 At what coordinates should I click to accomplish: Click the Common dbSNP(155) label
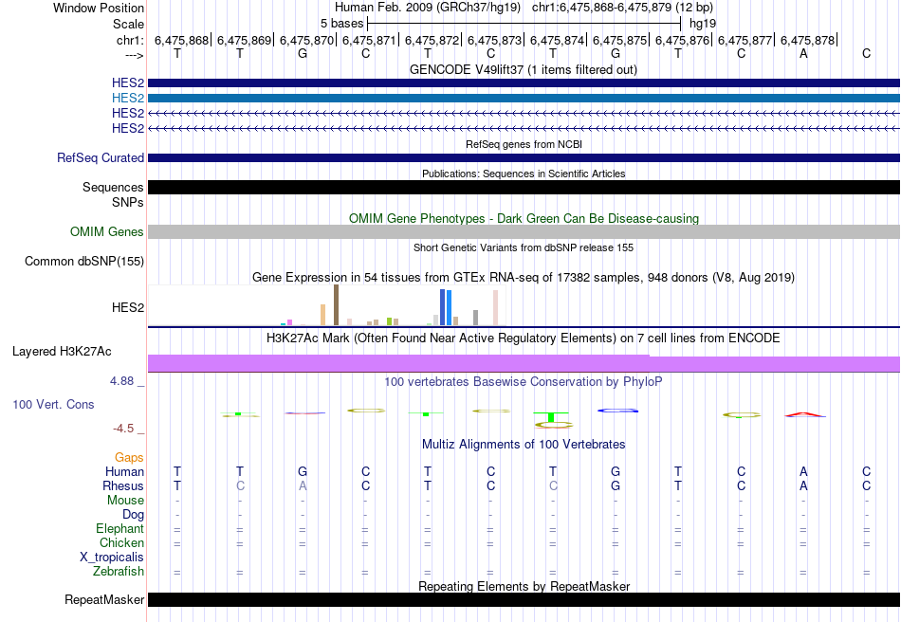point(83,261)
